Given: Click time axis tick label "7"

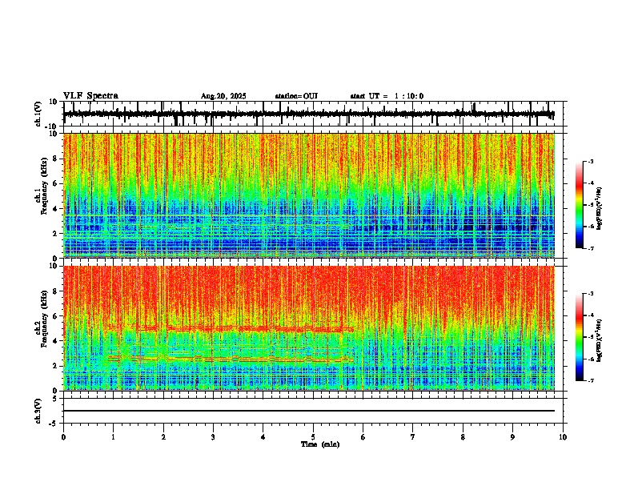Looking at the screenshot, I should (x=413, y=437).
